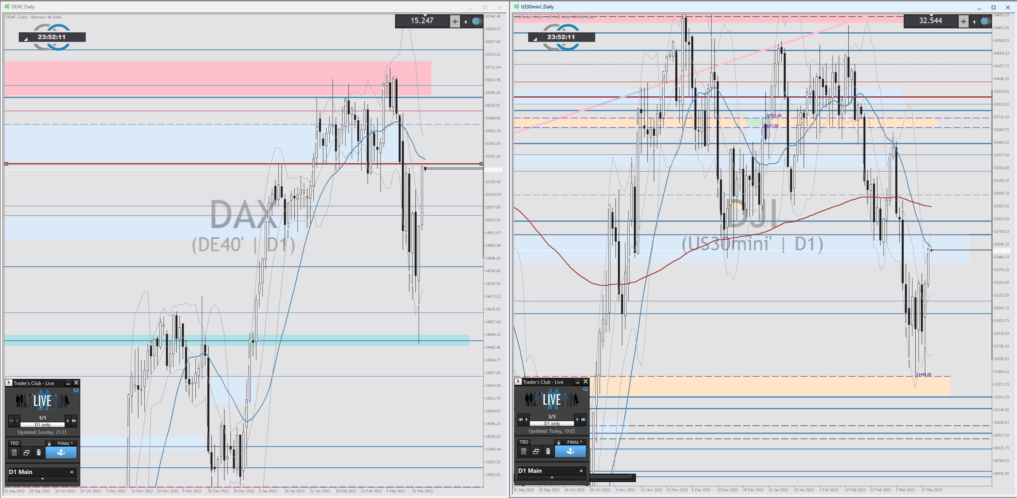1017x498 pixels.
Task: Click green status circle in US30mini Live panel
Action: click(x=518, y=389)
